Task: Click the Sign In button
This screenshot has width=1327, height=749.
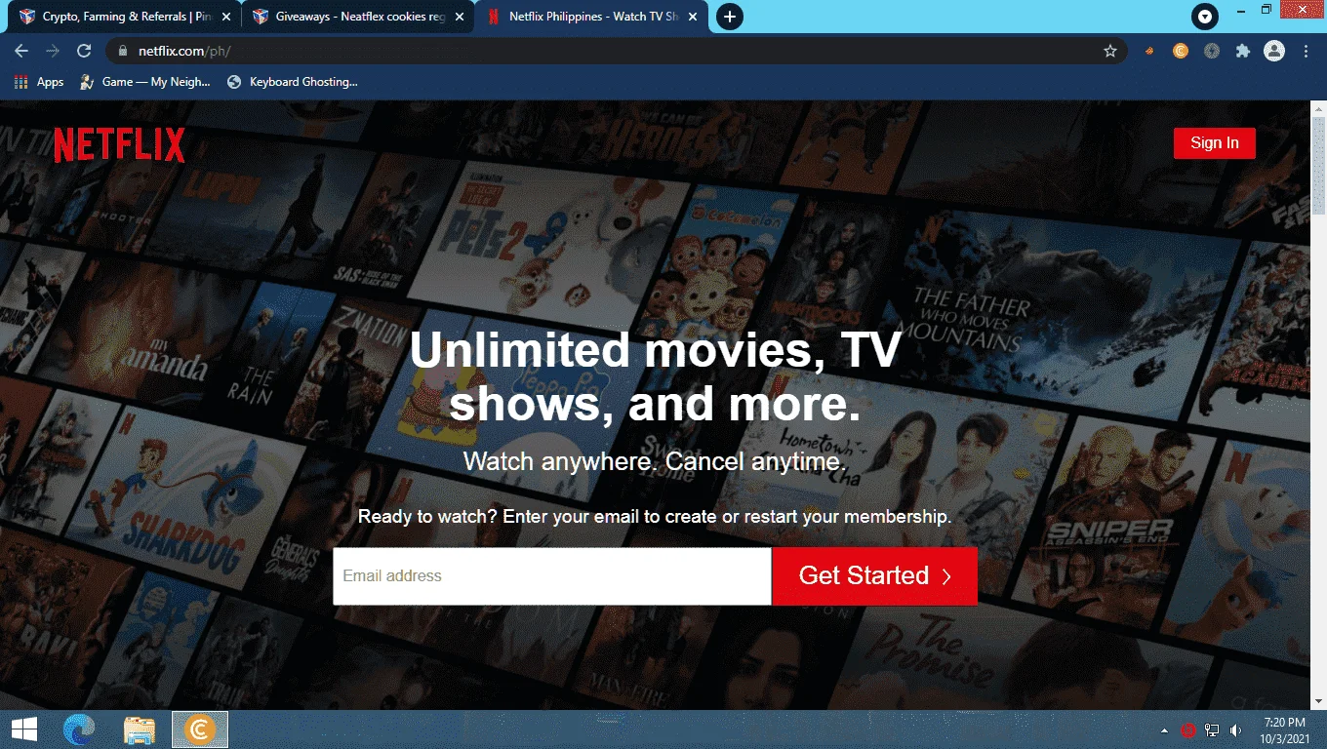Action: 1214,142
